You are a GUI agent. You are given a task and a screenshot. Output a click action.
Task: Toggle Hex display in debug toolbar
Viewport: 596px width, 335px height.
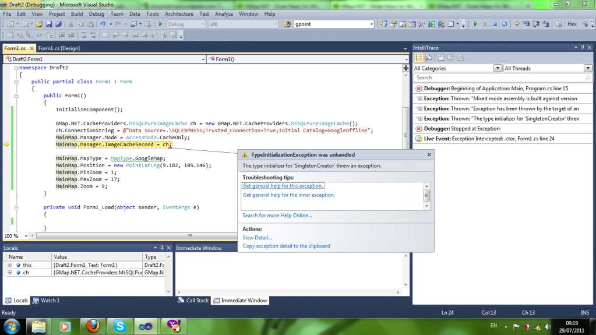572,24
